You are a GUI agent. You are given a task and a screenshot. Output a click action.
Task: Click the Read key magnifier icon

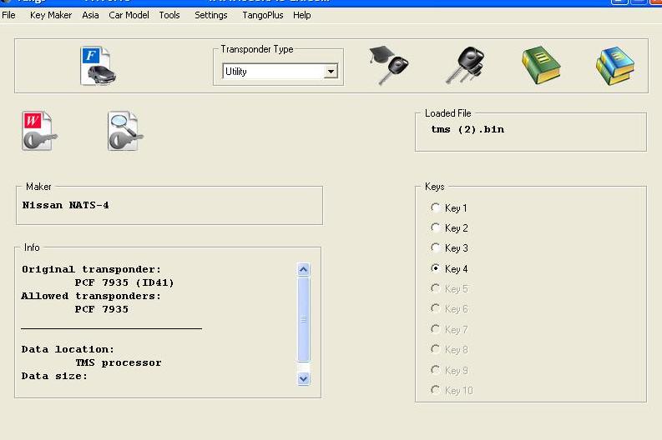[x=125, y=131]
